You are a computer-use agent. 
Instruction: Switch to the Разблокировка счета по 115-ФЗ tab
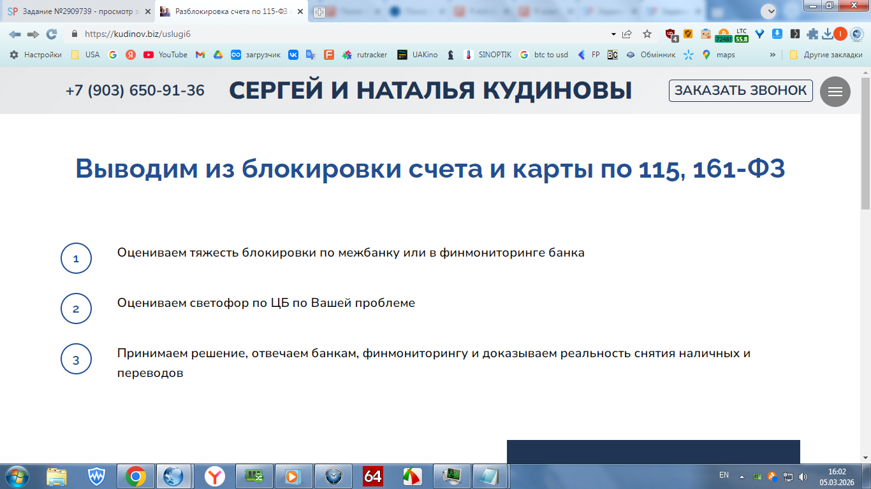231,11
